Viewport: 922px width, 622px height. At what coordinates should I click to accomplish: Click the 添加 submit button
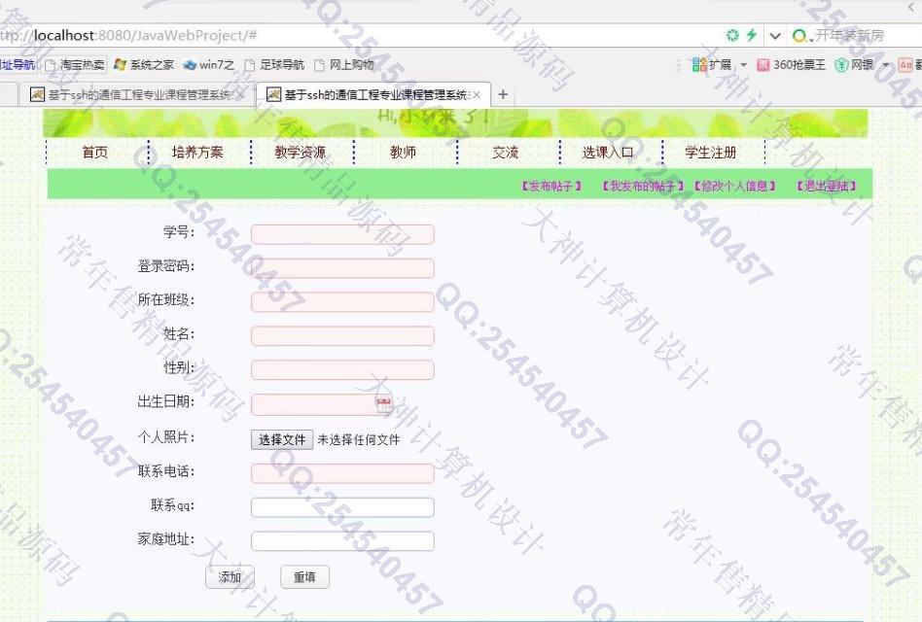tap(230, 577)
